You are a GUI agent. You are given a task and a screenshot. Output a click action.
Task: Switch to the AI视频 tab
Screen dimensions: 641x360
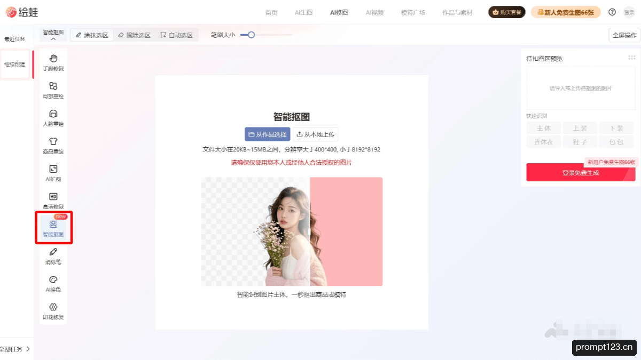(x=374, y=12)
